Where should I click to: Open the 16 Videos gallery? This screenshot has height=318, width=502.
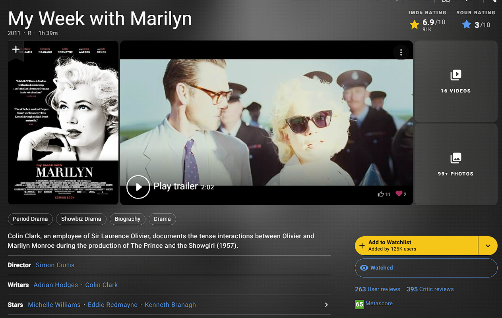coord(456,81)
